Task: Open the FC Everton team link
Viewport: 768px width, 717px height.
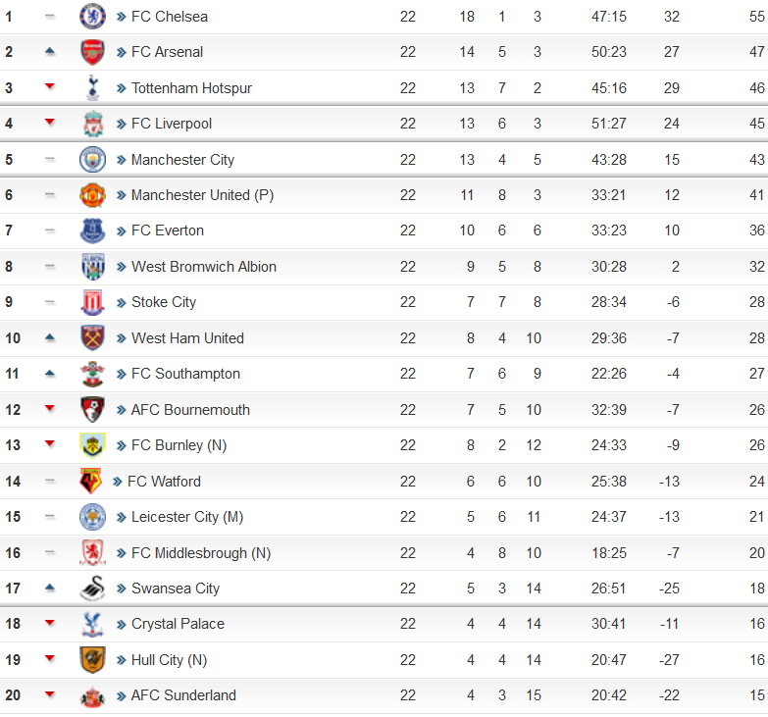Action: (168, 230)
